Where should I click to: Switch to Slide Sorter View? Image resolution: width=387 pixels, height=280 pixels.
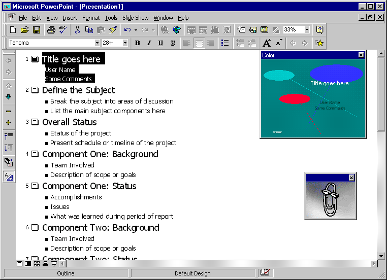[37, 264]
